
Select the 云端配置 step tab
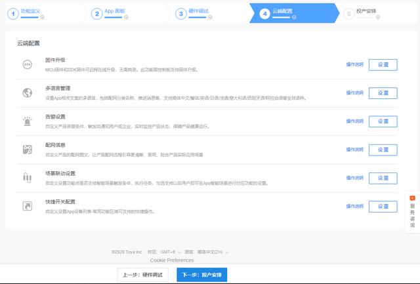tap(294, 13)
